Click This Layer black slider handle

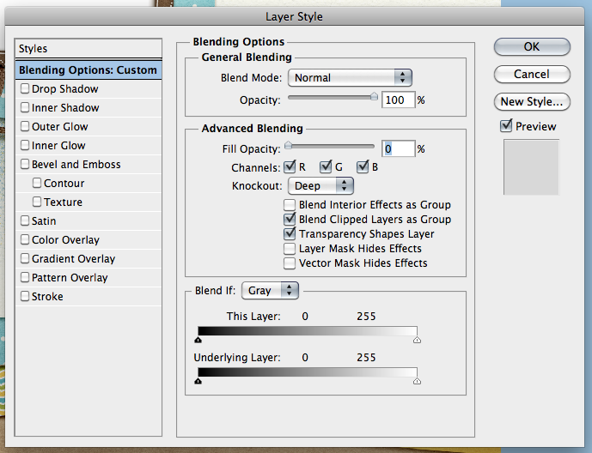click(x=198, y=340)
